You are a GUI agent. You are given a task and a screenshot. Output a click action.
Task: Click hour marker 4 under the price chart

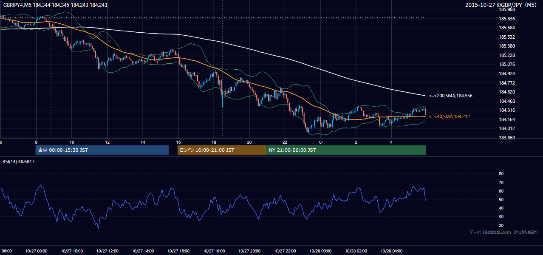click(391, 142)
